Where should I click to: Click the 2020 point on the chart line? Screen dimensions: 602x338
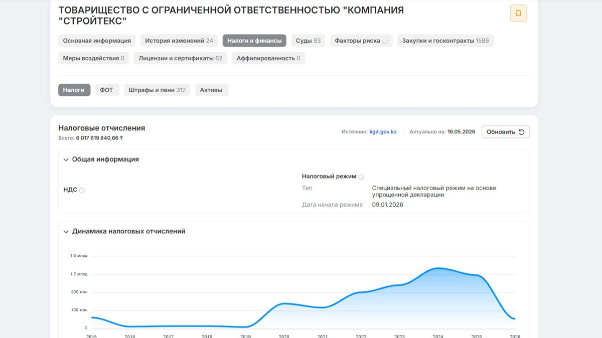(283, 303)
